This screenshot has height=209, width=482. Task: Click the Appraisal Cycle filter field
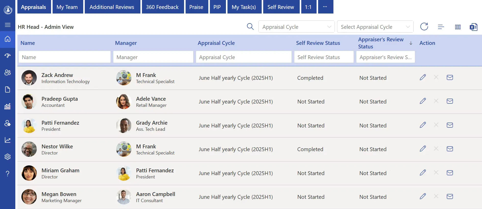tap(244, 57)
